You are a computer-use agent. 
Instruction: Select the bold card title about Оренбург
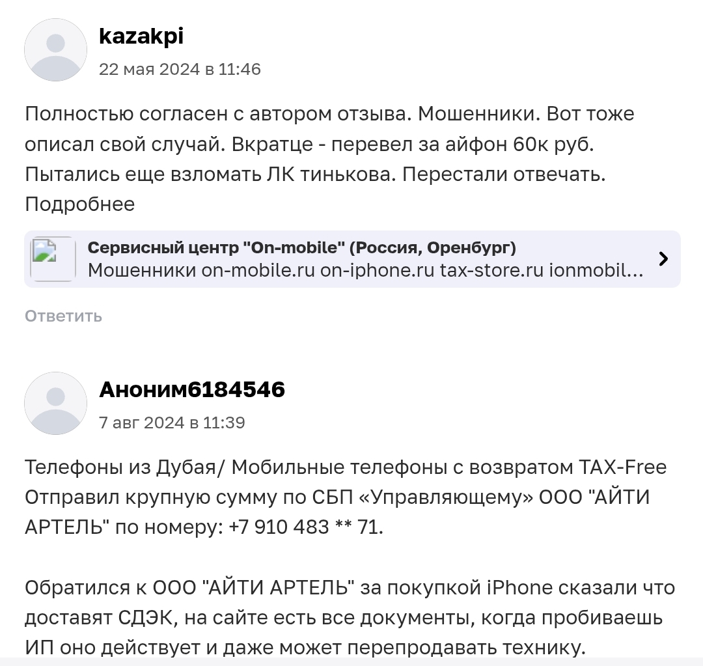[303, 247]
